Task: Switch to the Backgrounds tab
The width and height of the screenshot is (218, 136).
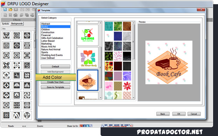Action: point(17,23)
